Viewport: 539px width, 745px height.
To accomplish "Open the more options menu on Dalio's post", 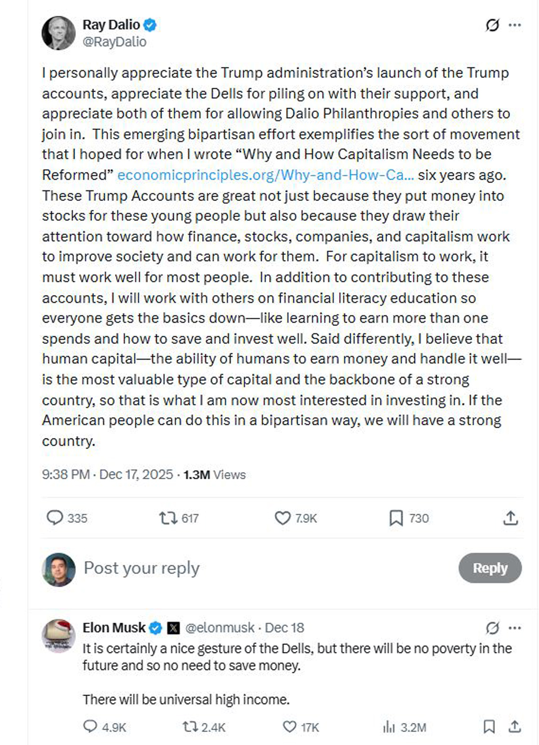I will [x=515, y=25].
